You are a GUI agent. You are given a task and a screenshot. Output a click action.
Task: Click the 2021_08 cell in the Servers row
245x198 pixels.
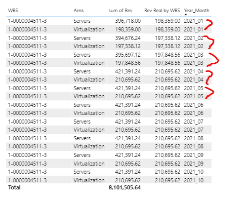tap(193, 138)
